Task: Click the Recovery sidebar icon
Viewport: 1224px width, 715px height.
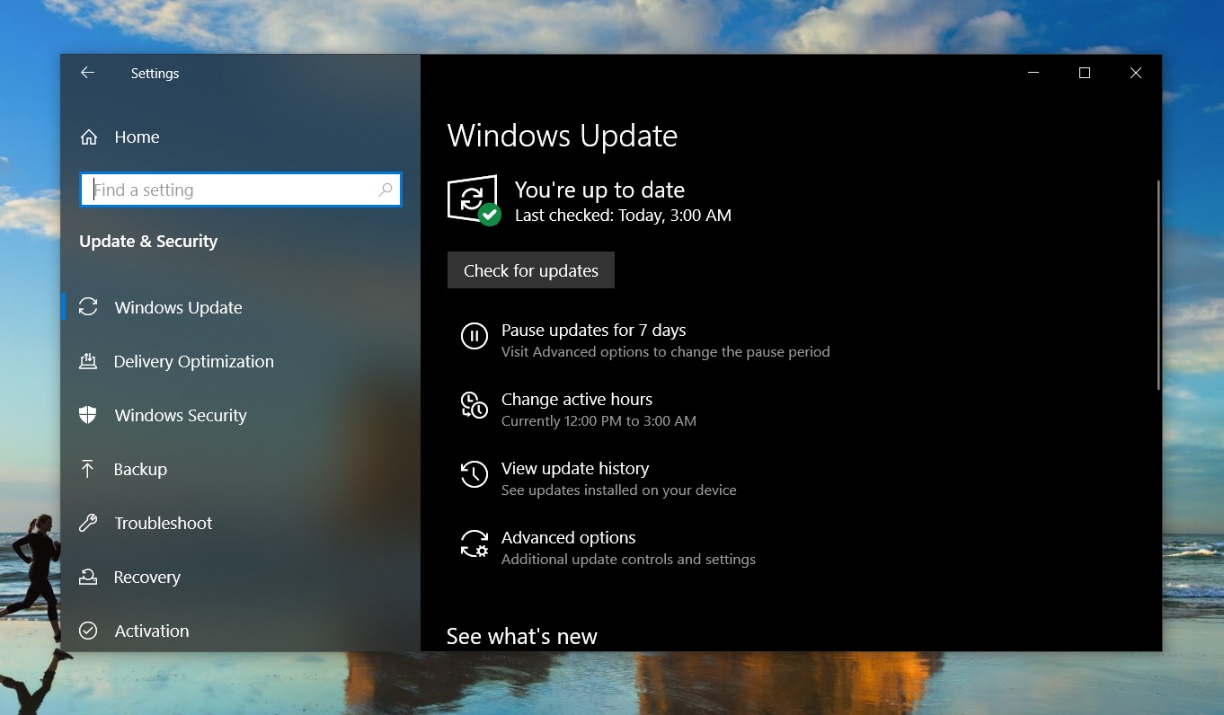Action: tap(88, 577)
